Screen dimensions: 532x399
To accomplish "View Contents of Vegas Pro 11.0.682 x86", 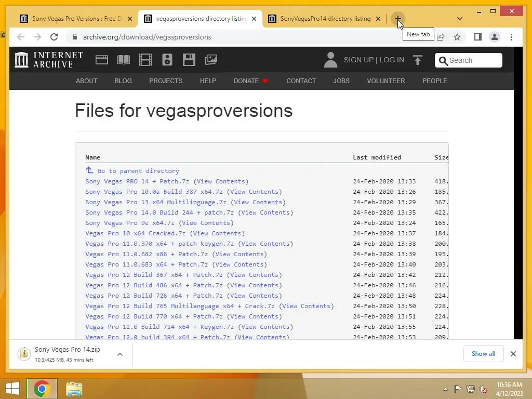I will tap(240, 254).
